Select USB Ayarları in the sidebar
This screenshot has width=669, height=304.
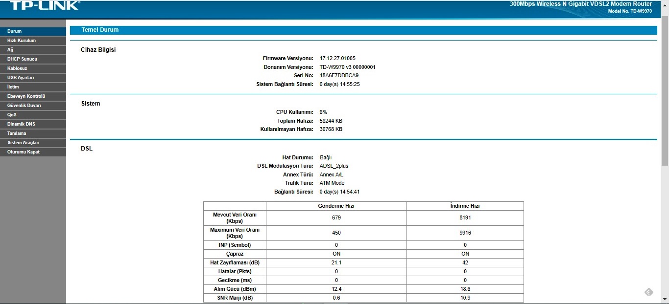click(x=33, y=78)
